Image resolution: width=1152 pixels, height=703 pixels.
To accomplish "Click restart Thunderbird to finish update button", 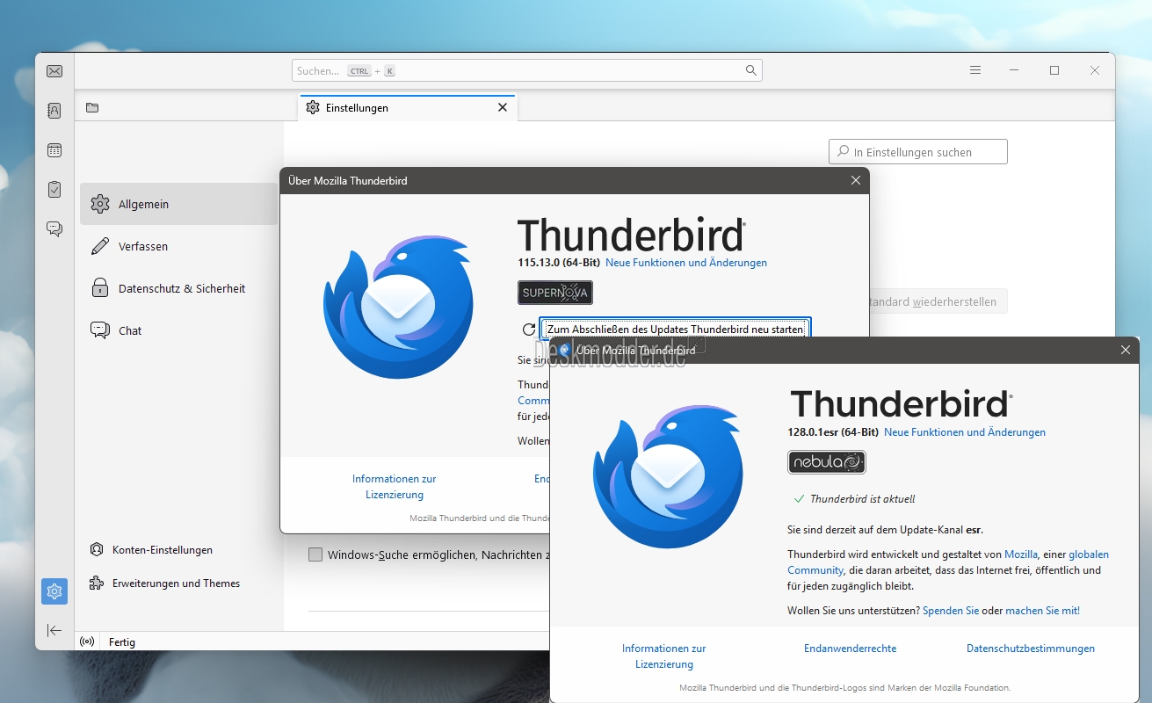I will [x=675, y=330].
